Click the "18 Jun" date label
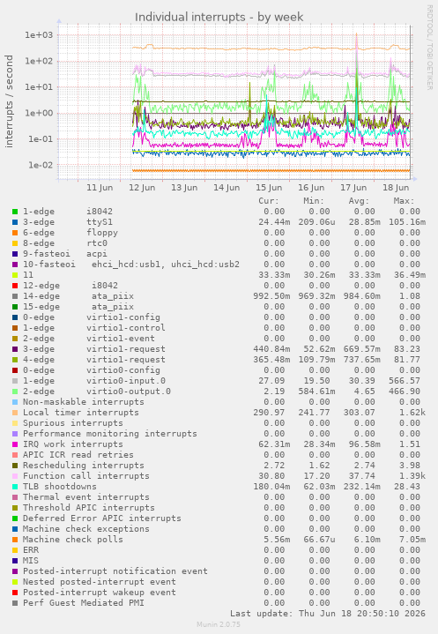The image size is (438, 634). pos(396,188)
